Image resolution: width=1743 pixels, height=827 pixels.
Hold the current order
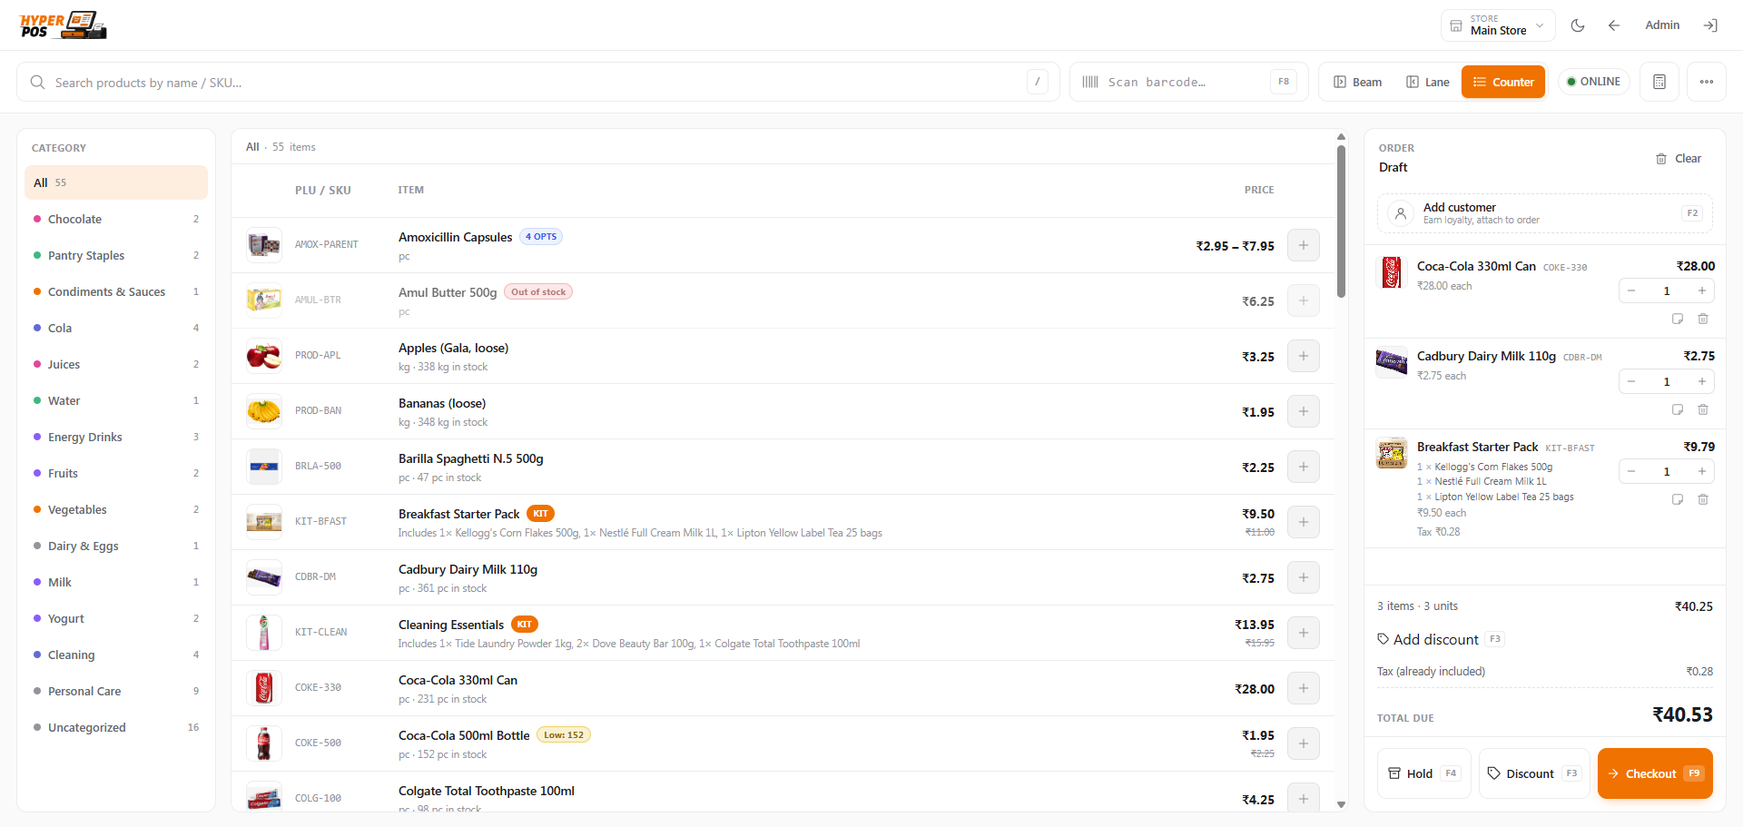point(1423,773)
